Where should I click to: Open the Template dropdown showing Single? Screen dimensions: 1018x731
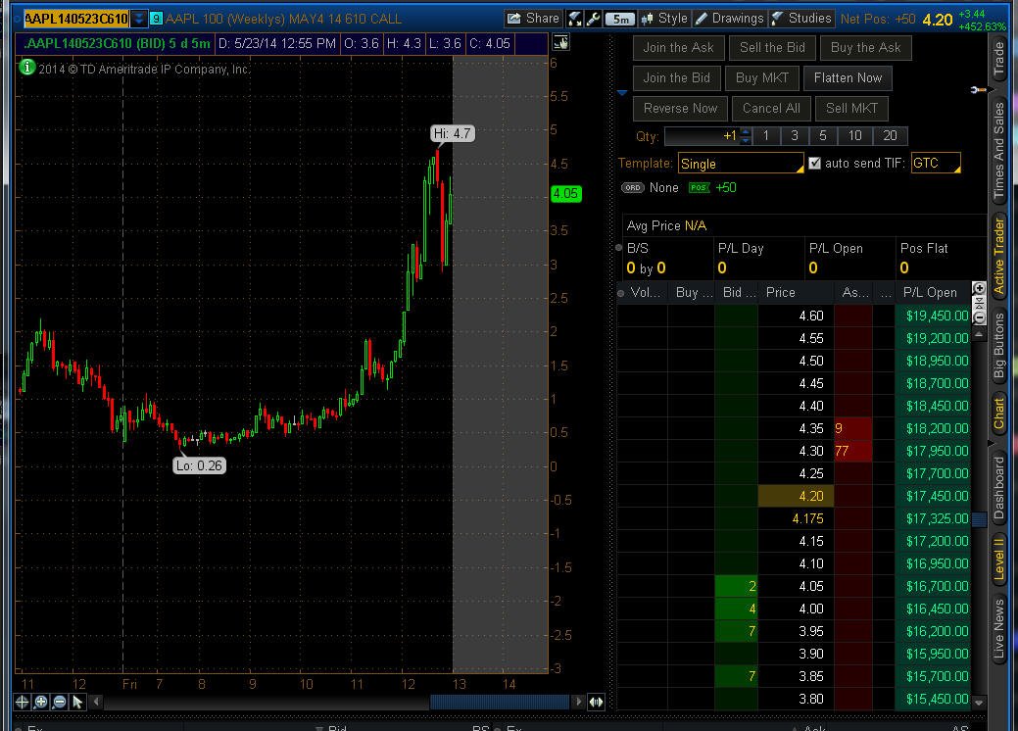point(741,164)
